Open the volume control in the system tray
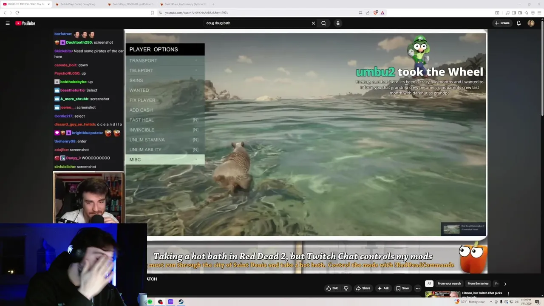The width and height of the screenshot is (544, 306). click(516, 302)
